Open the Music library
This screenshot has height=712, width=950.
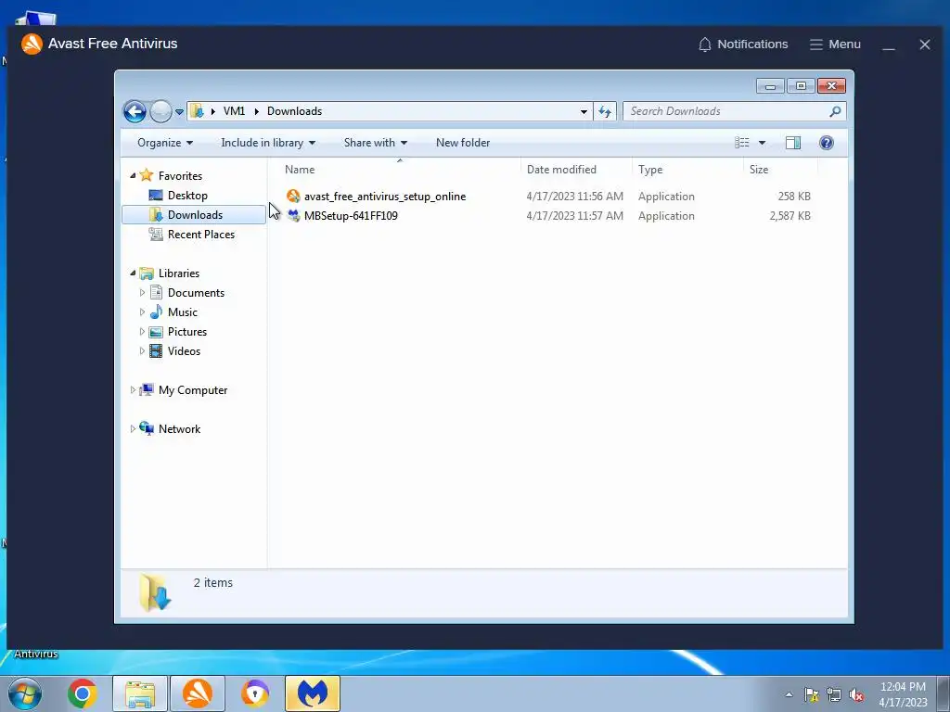(x=183, y=312)
